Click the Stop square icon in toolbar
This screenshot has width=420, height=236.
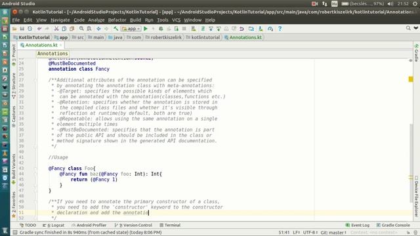click(x=184, y=29)
